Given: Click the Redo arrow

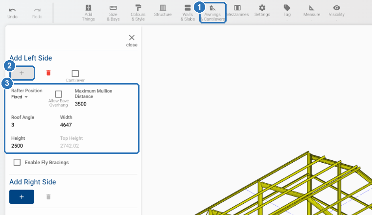Looking at the screenshot, I should (37, 13).
